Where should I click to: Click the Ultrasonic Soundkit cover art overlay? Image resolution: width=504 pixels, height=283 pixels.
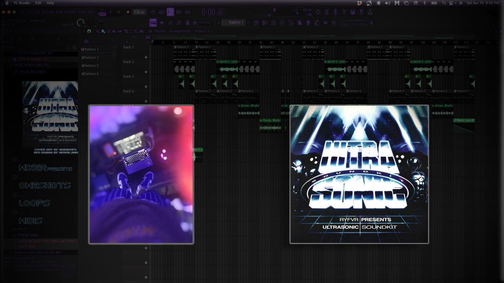[x=359, y=174]
